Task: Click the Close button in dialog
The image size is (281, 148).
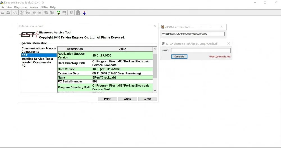Action: tap(148, 99)
